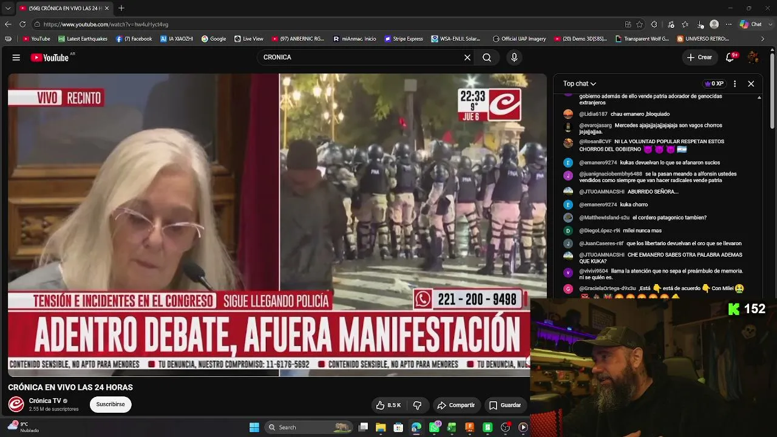
Task: Go back with the browser back arrow
Action: [x=8, y=24]
